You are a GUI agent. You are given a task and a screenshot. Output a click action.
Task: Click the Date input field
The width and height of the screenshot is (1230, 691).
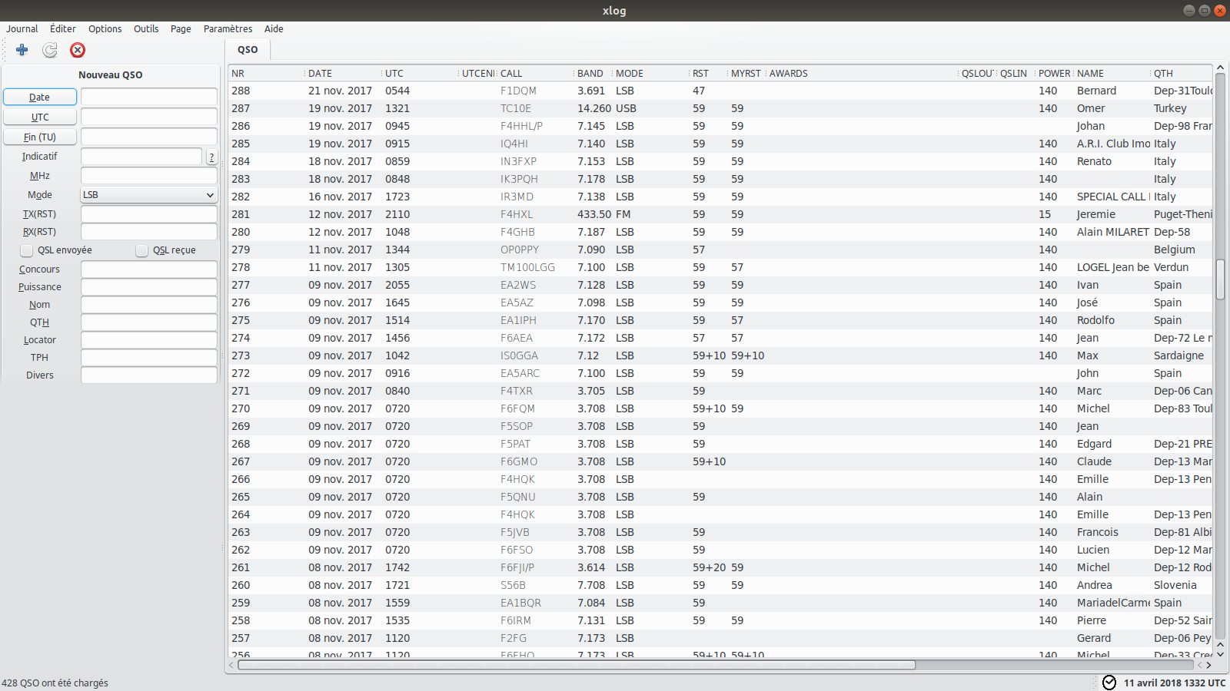[x=149, y=97]
